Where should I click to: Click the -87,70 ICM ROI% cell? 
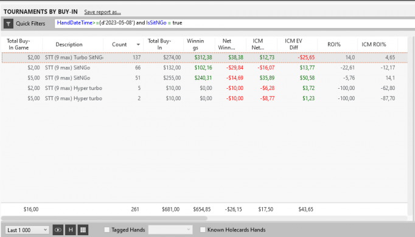click(388, 98)
